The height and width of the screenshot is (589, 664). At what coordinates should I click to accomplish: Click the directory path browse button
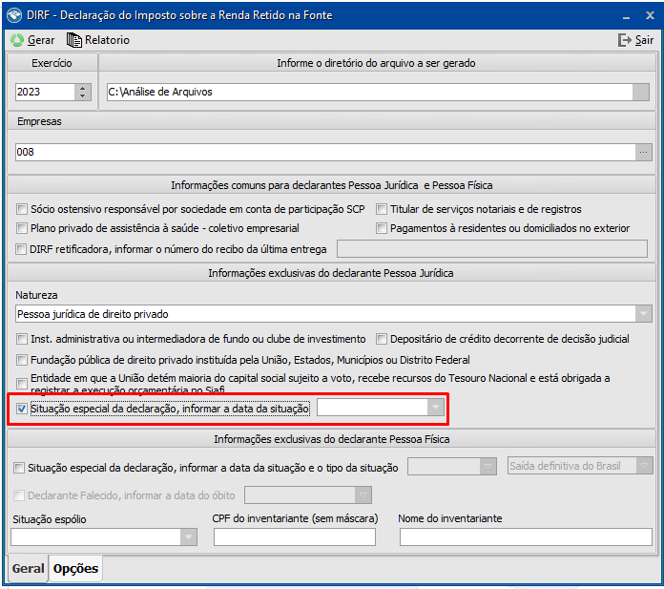point(644,92)
